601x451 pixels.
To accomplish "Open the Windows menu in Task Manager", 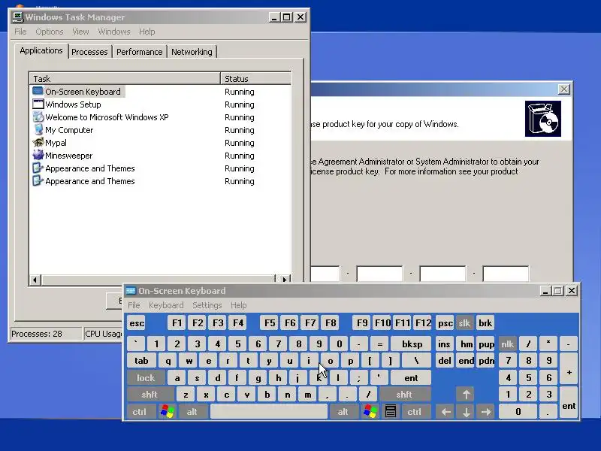I will coord(114,32).
